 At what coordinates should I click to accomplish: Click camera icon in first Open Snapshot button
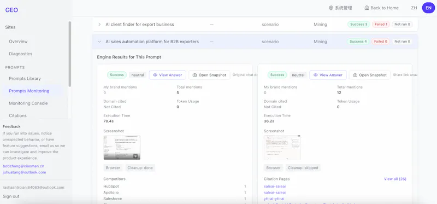(195, 75)
